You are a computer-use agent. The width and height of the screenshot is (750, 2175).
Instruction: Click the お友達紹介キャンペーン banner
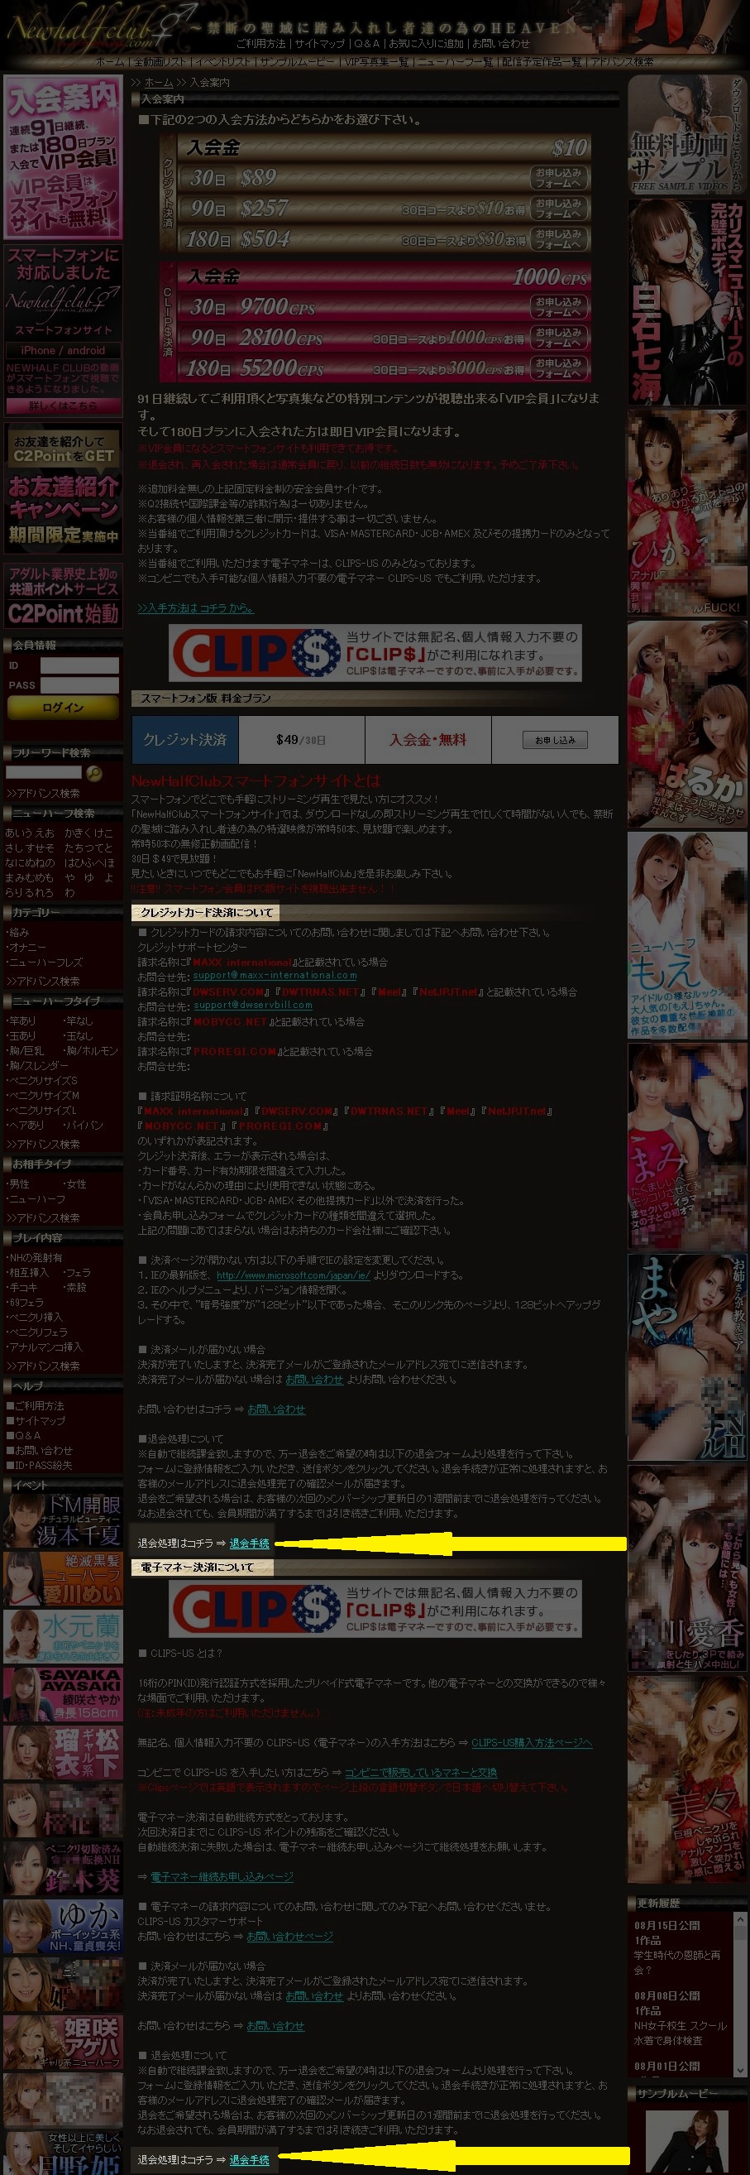pos(62,488)
